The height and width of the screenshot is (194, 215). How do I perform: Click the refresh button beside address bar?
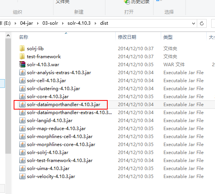[202, 23]
